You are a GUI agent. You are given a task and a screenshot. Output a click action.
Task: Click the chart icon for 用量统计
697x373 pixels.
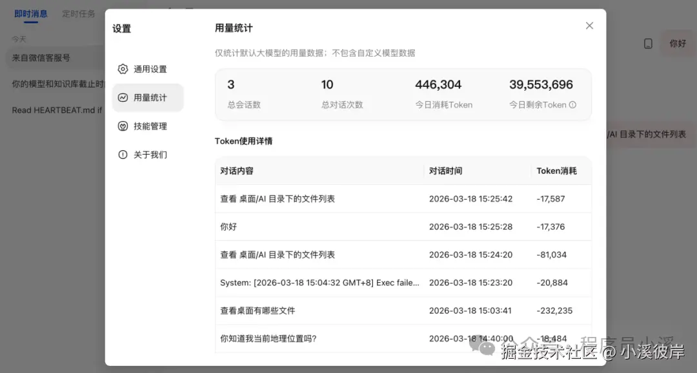(x=123, y=97)
